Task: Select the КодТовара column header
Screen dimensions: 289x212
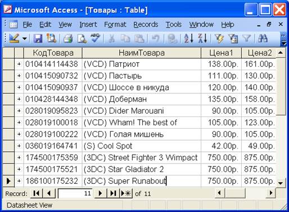Action: 53,53
